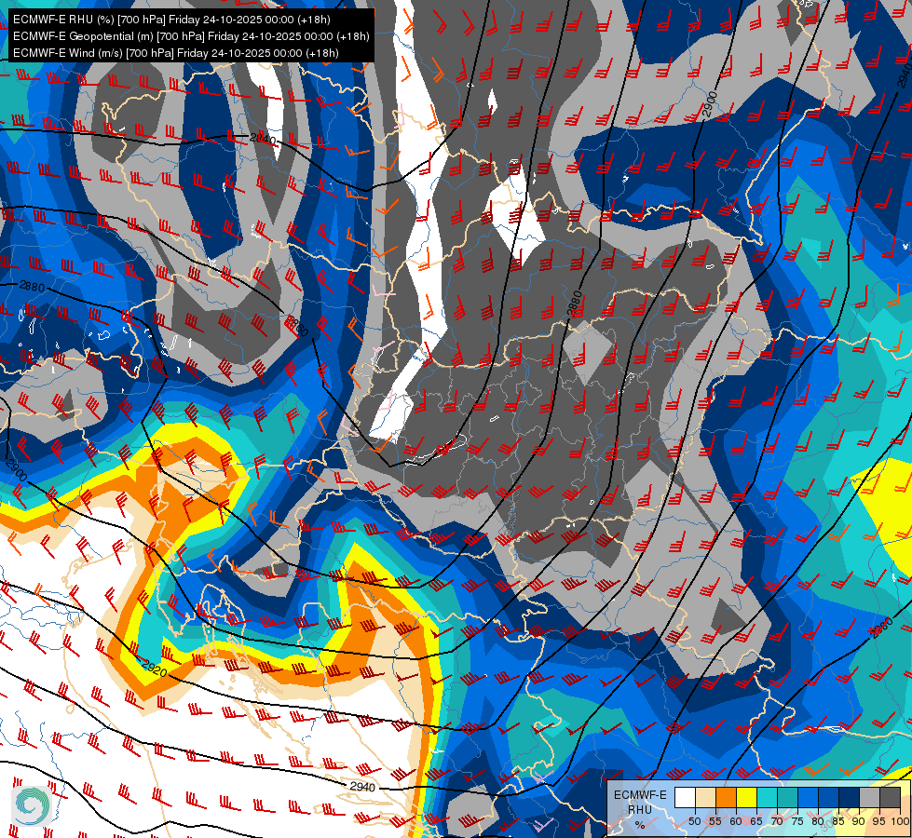Click the 2920 geopotential contour label

(154, 669)
